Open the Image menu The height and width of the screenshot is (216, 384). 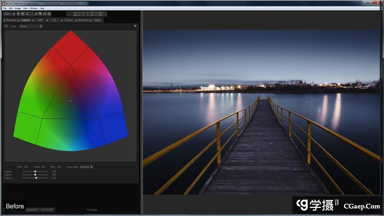point(18,8)
